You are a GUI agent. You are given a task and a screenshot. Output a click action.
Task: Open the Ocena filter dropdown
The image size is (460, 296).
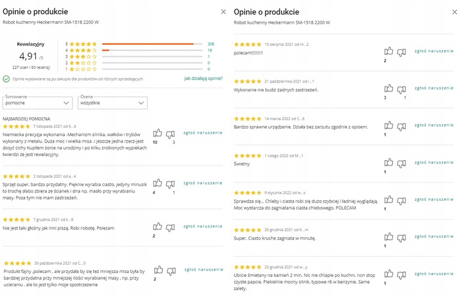[112, 102]
